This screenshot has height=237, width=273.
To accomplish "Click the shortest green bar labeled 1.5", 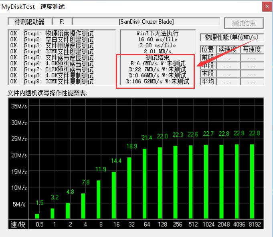I will [x=37, y=216].
